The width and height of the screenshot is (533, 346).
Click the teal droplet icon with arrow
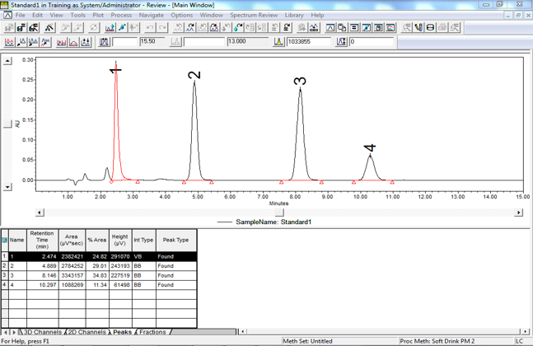(239, 27)
